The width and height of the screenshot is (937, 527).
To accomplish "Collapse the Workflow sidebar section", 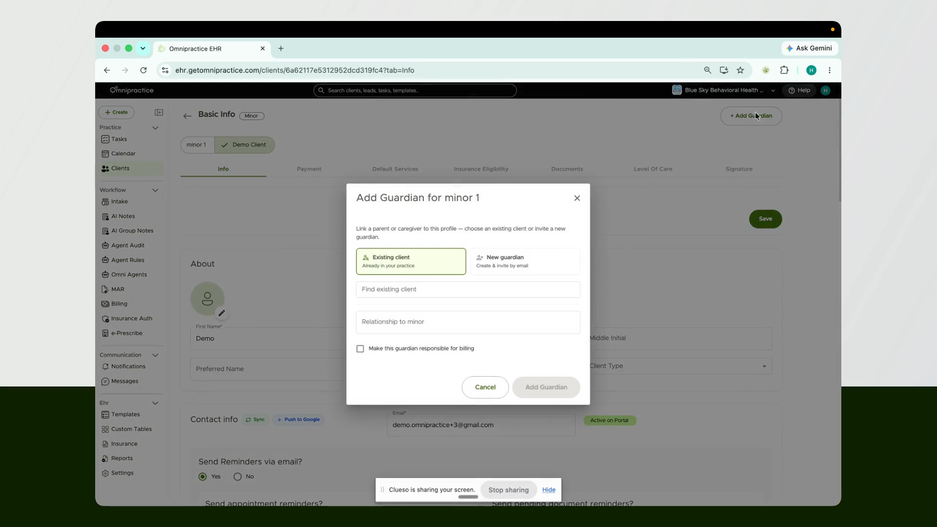I will pyautogui.click(x=155, y=190).
